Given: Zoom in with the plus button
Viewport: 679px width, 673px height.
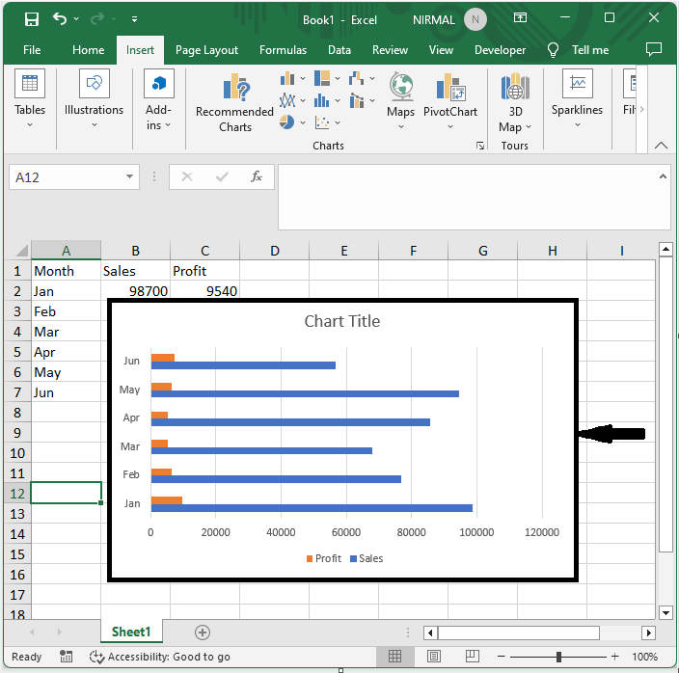Looking at the screenshot, I should [614, 657].
